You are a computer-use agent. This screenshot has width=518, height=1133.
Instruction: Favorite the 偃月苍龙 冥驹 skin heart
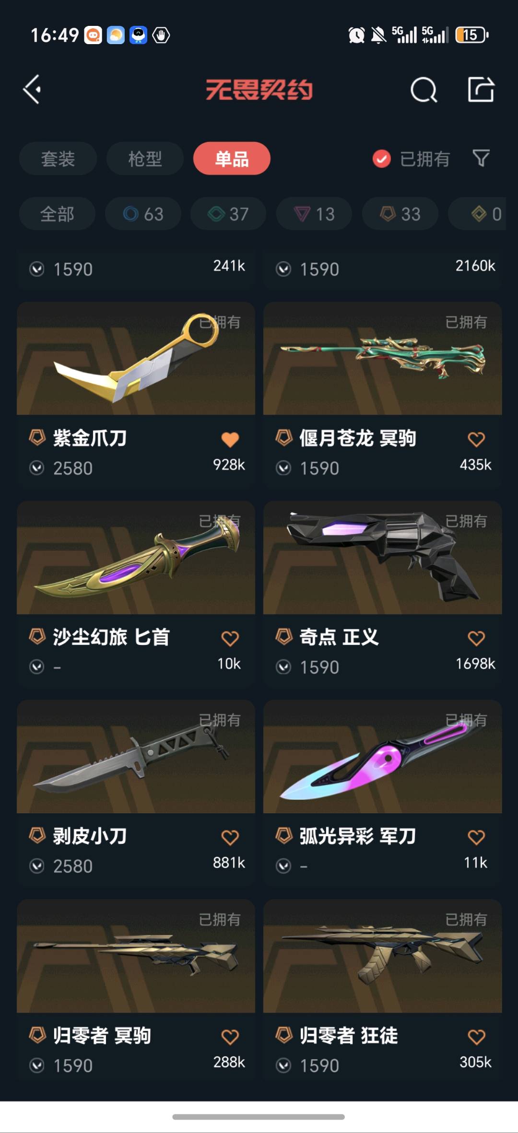click(476, 439)
